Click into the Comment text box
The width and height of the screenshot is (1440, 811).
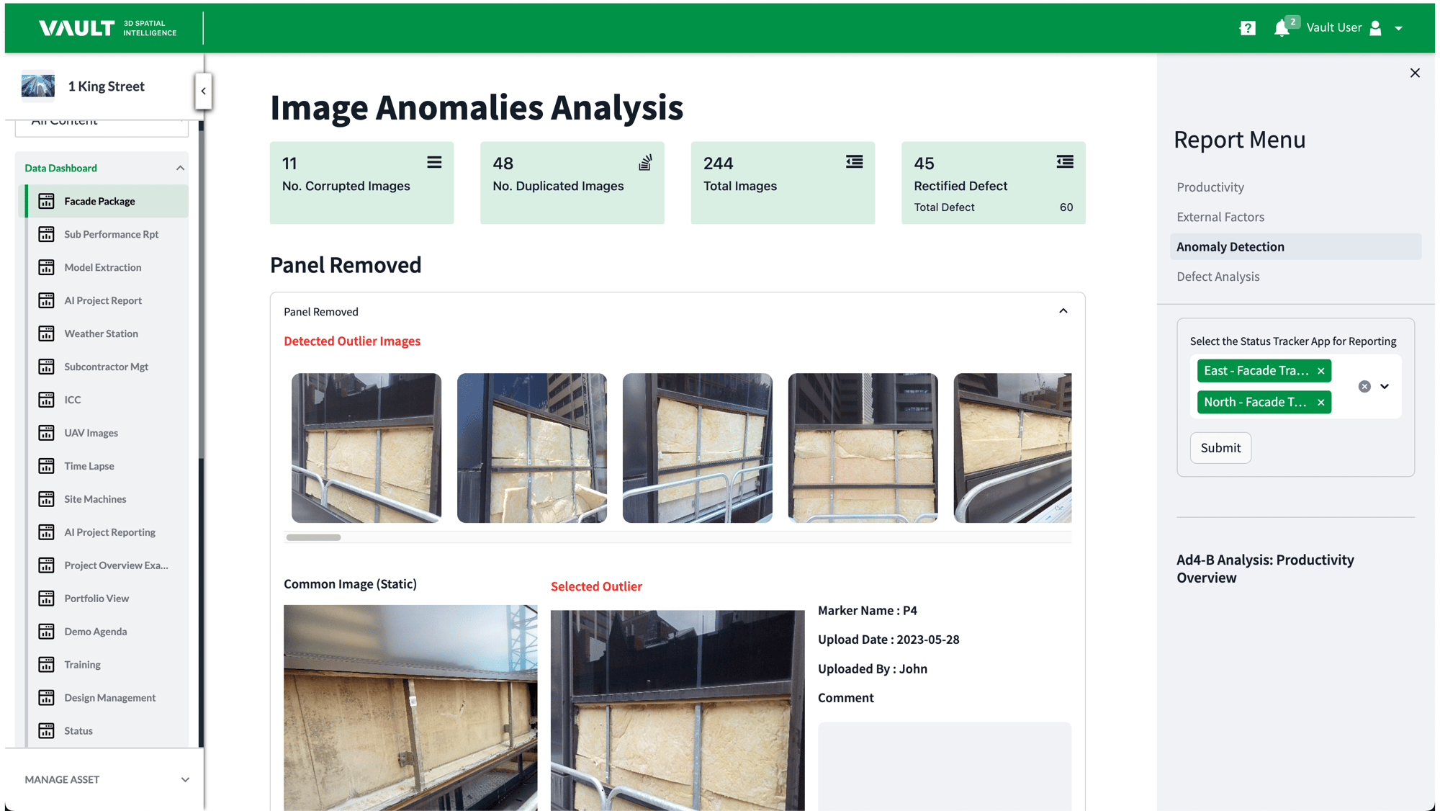pos(945,766)
